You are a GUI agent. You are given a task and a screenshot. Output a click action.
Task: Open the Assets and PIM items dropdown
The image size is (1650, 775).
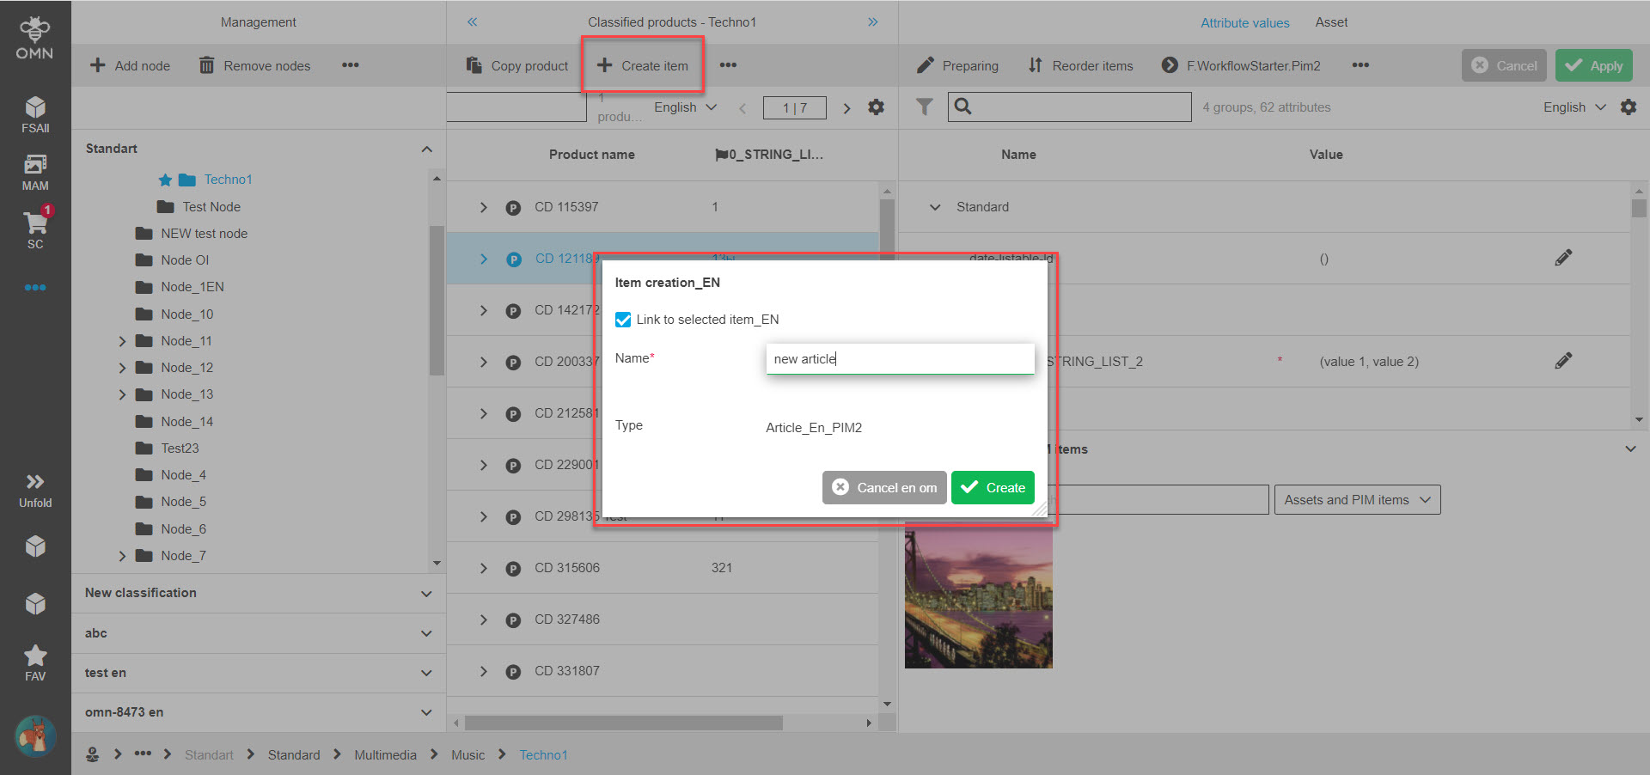(x=1356, y=499)
